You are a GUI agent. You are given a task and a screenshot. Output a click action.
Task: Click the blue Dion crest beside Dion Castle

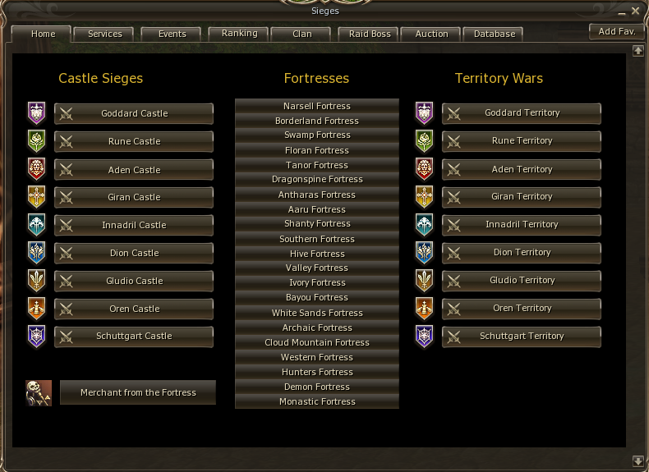(x=36, y=252)
